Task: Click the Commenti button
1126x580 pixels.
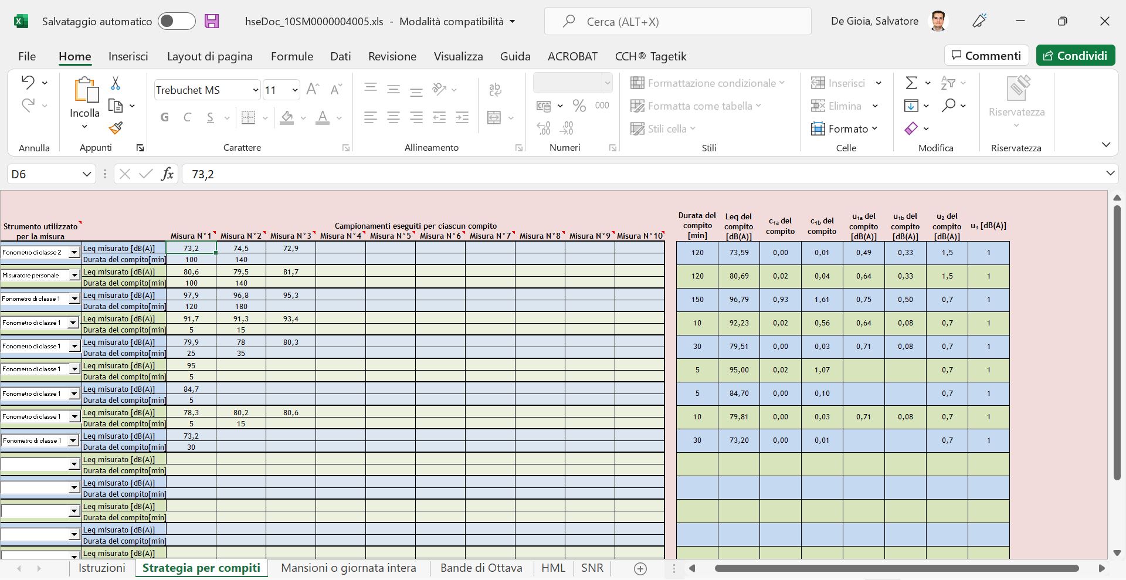Action: pos(986,56)
